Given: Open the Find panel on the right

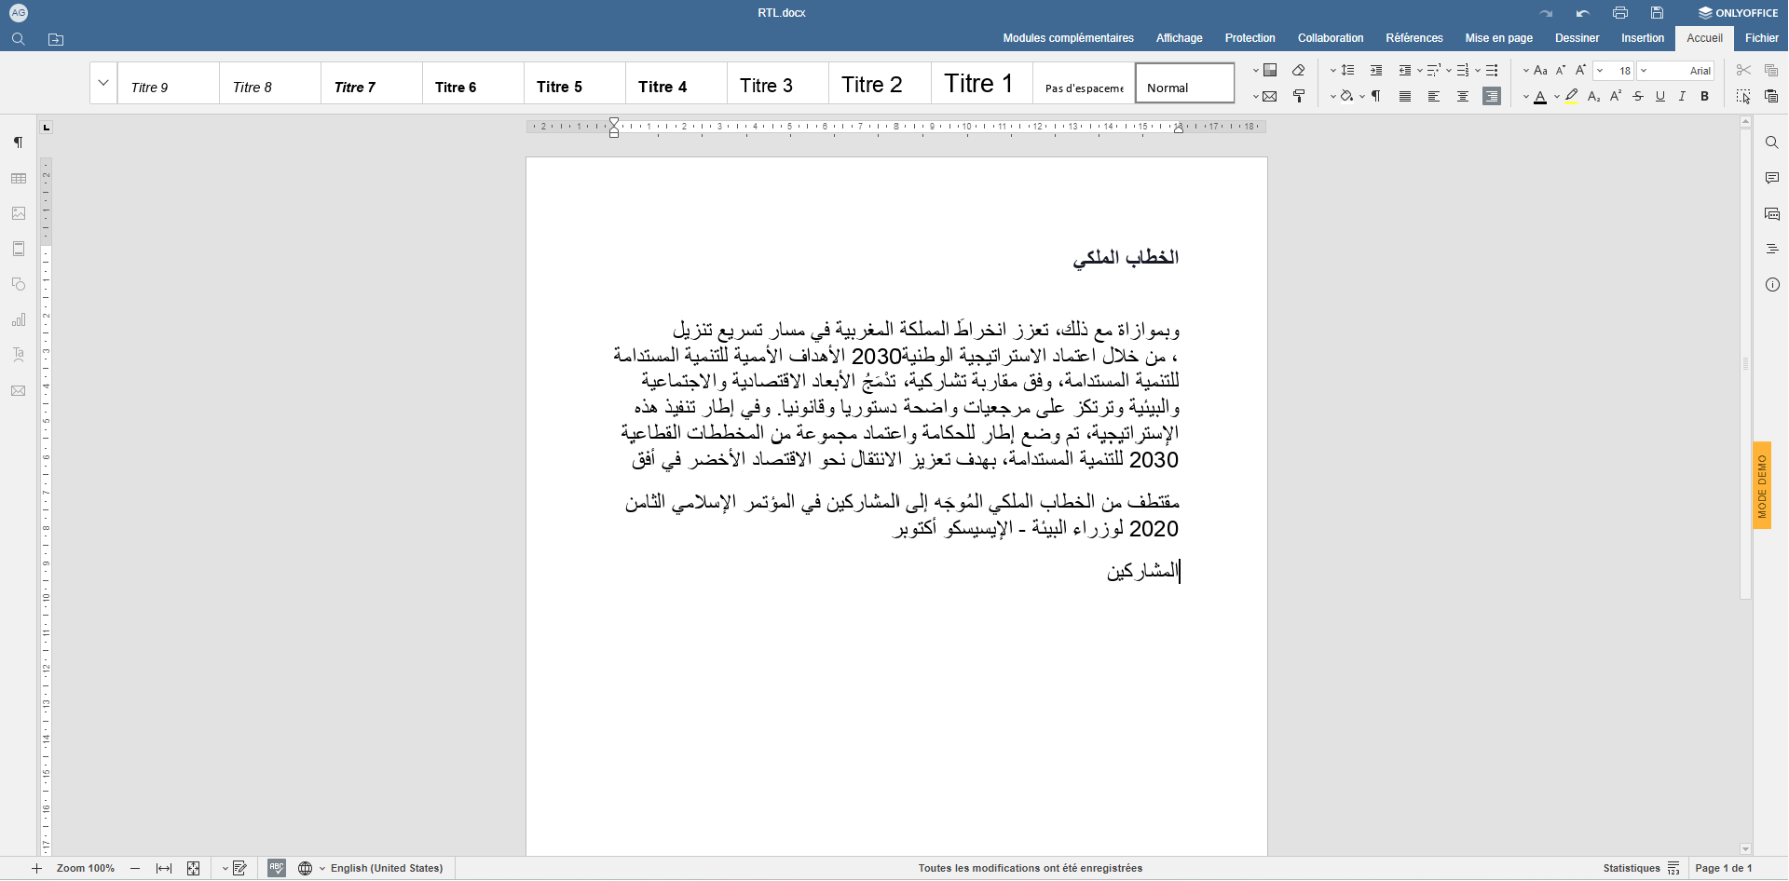Looking at the screenshot, I should pyautogui.click(x=1772, y=142).
